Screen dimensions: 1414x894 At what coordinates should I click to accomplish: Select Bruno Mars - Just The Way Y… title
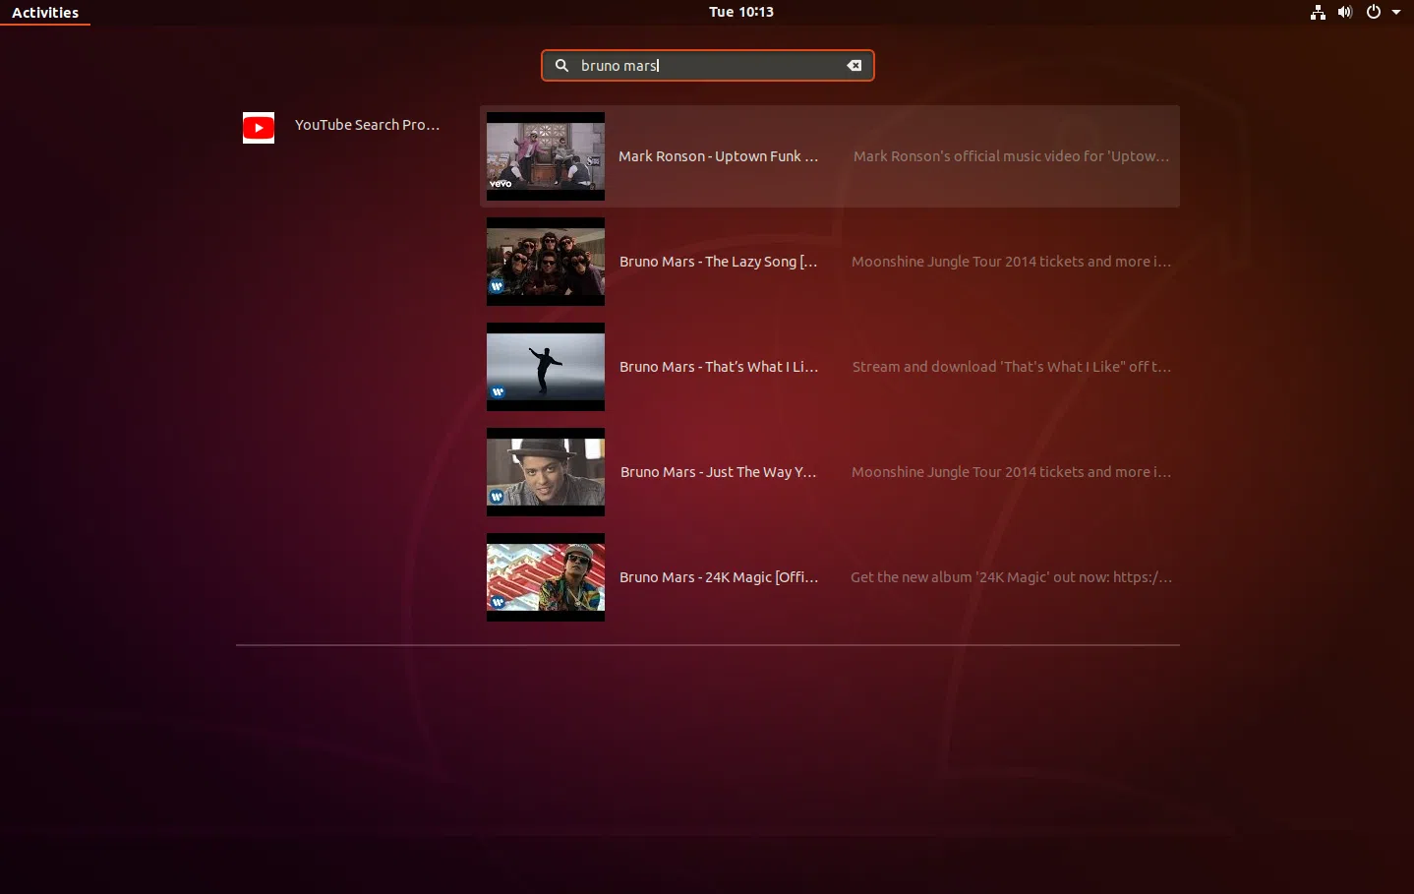pyautogui.click(x=718, y=472)
